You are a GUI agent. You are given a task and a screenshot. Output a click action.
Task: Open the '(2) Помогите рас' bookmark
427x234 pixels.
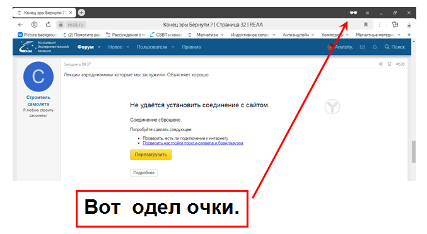pyautogui.click(x=82, y=35)
